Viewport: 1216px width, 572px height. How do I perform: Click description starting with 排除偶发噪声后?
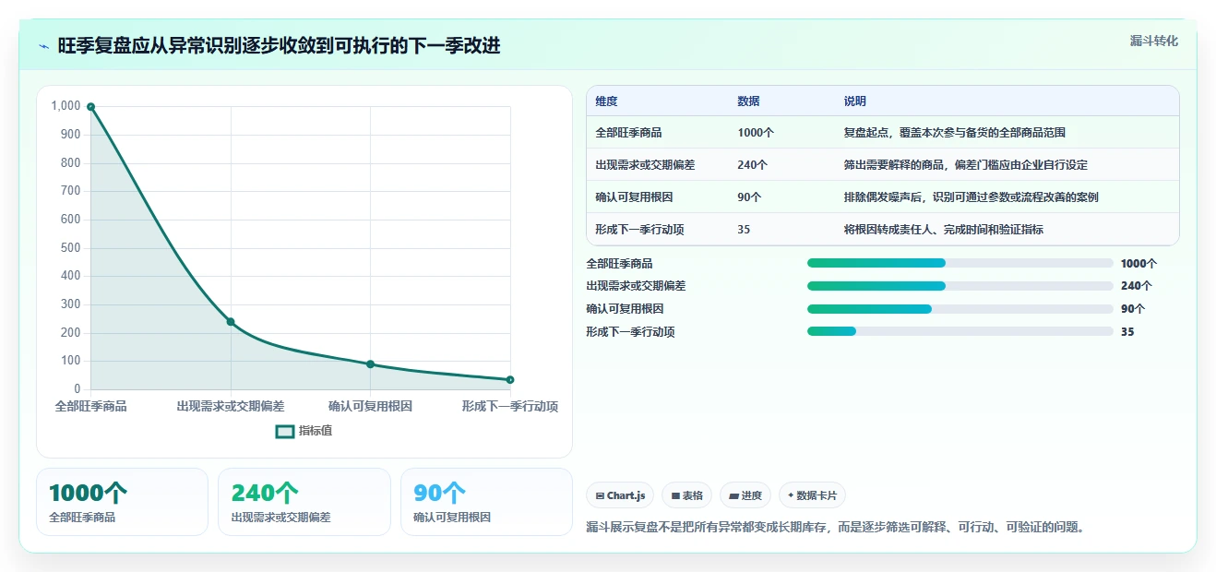tap(972, 197)
